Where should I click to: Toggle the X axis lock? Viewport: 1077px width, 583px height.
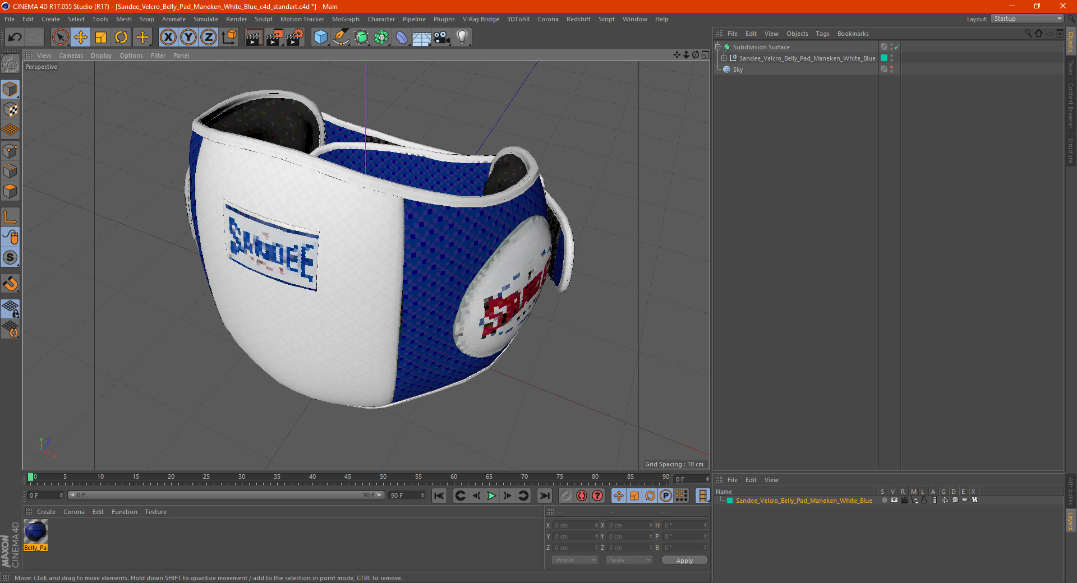[168, 38]
